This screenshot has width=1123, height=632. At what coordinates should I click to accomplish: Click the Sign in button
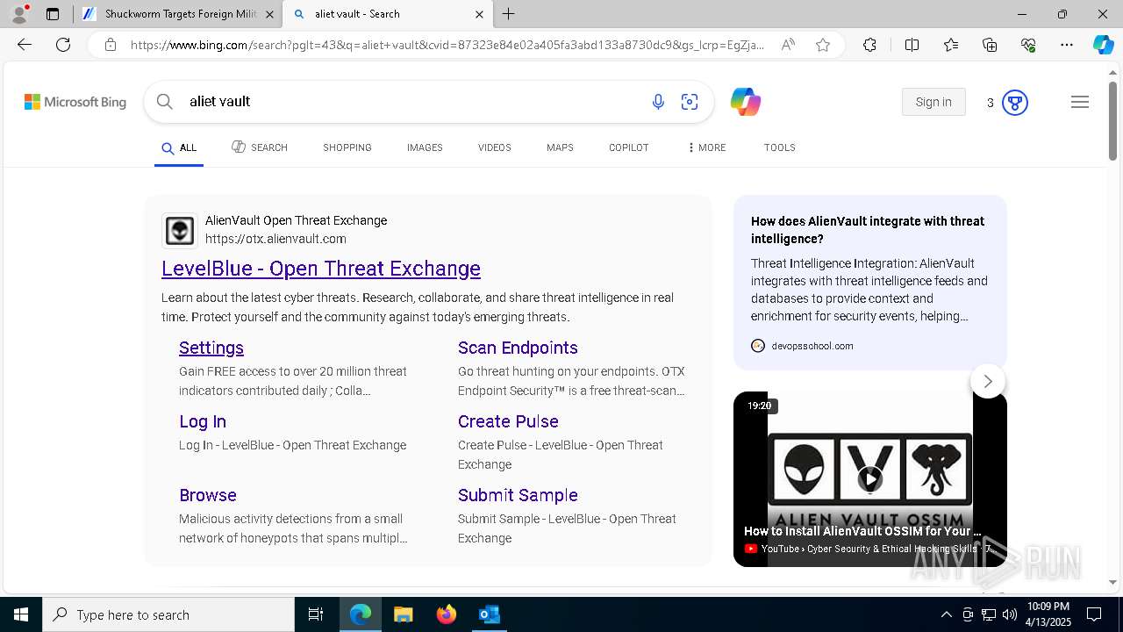933,102
